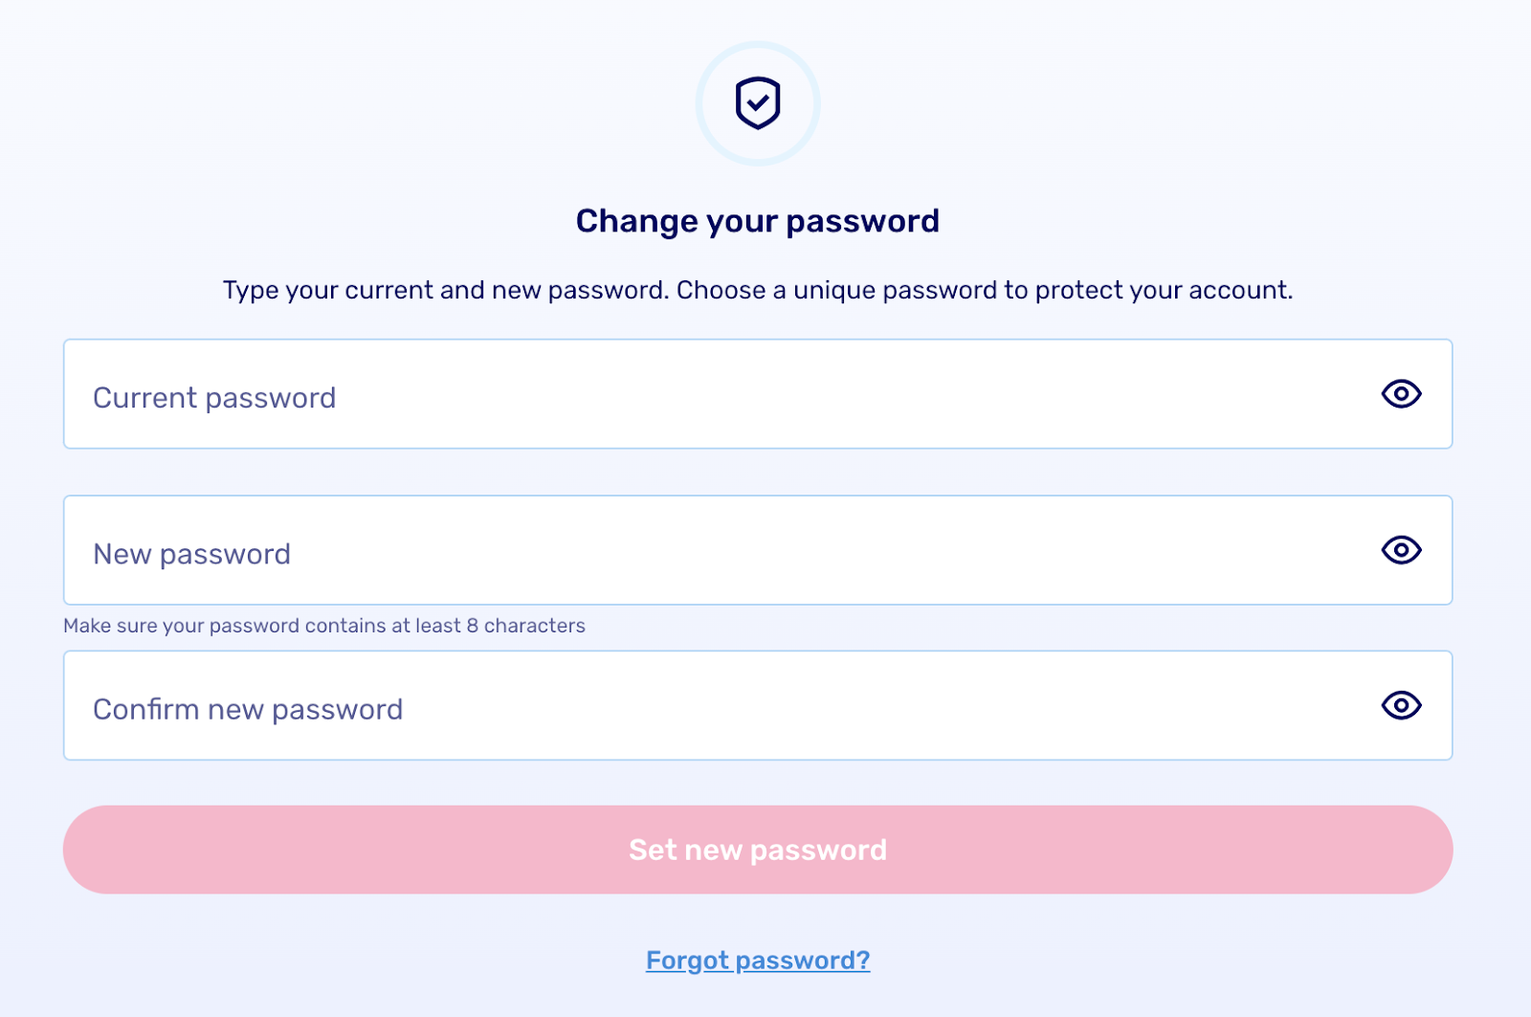Focus the New password input field
Viewport: 1531px width, 1017px height.
(758, 549)
